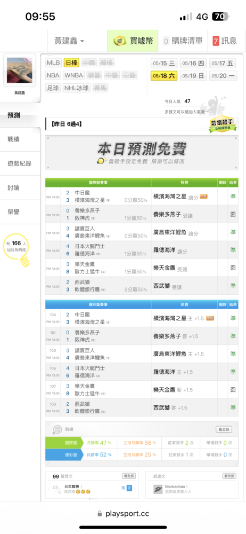Click the 運彩盤 blue record label
The image size is (246, 534).
[x=63, y=454]
